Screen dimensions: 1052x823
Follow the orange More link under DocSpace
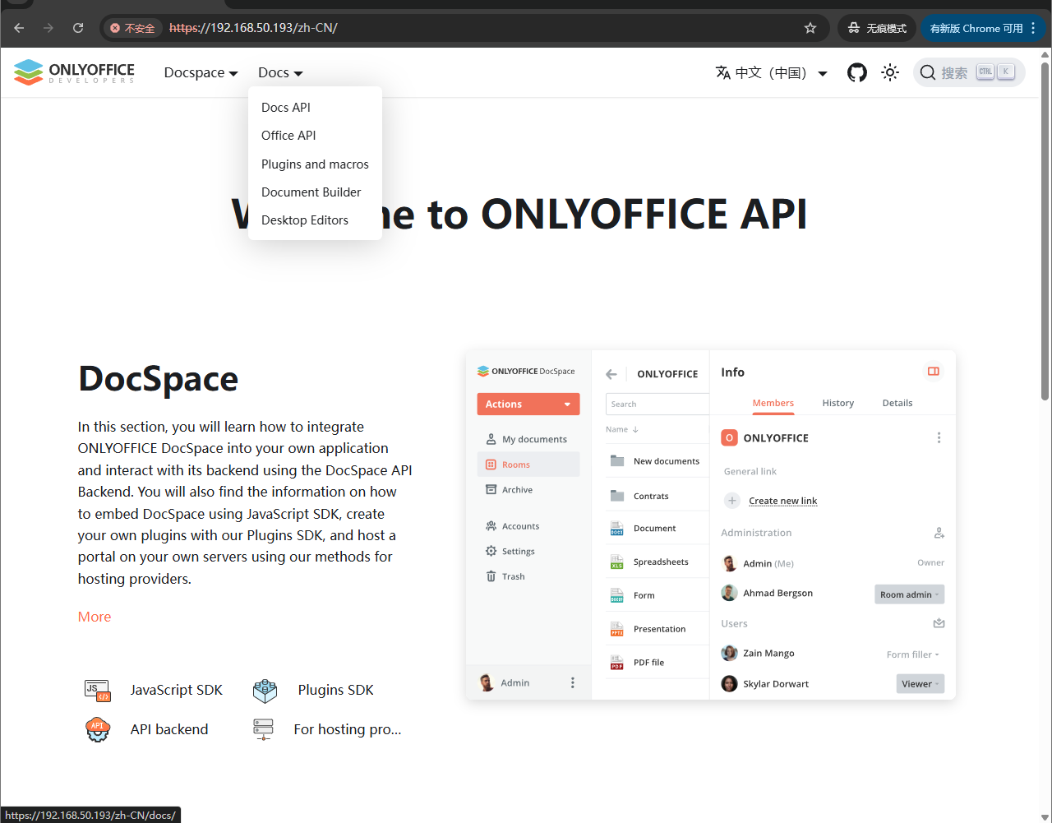[x=95, y=617]
